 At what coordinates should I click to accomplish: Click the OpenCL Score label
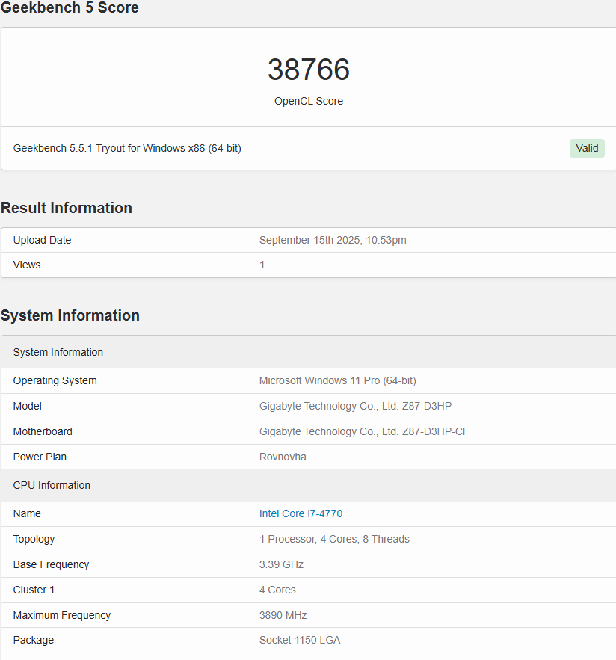tap(308, 101)
